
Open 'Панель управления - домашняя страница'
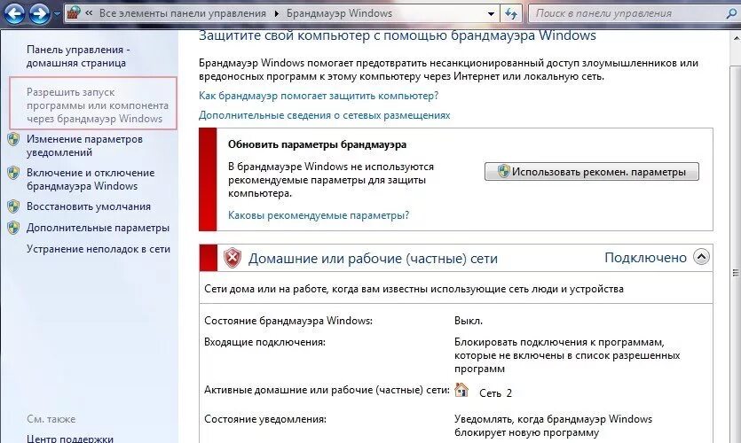pyautogui.click(x=77, y=56)
